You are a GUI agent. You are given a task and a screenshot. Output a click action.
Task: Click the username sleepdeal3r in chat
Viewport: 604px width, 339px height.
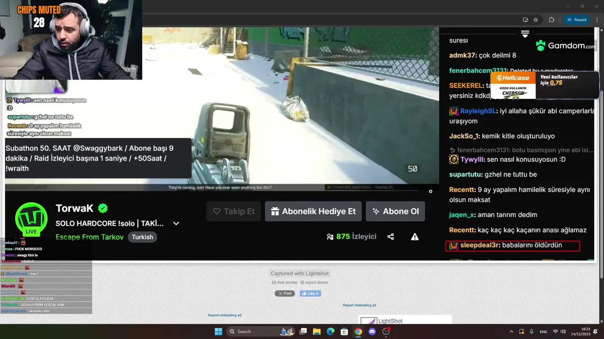[479, 245]
